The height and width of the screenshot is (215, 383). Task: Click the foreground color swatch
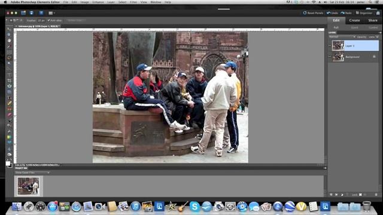[8, 163]
